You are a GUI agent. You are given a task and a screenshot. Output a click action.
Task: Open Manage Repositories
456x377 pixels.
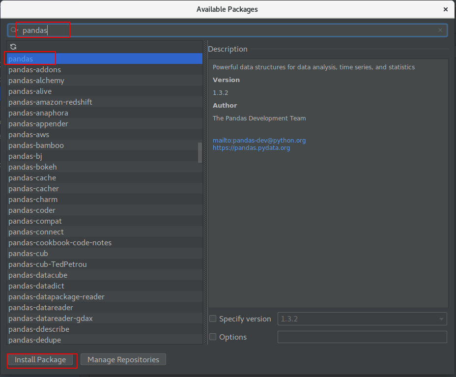[x=123, y=359]
